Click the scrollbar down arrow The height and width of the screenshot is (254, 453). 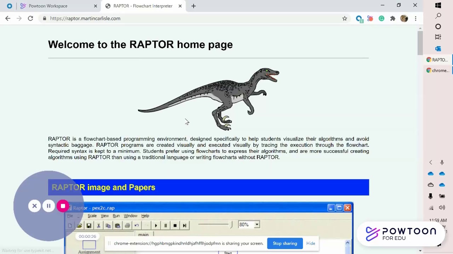coord(420,251)
